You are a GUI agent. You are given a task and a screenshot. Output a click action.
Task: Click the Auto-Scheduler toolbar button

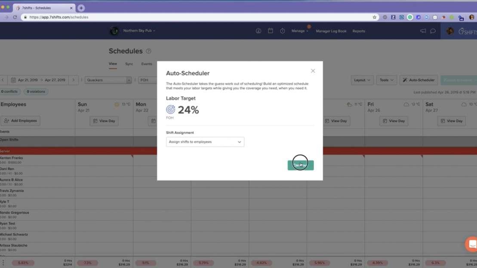[418, 80]
